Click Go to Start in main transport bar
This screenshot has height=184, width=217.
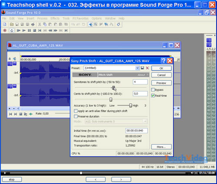pos(40,30)
